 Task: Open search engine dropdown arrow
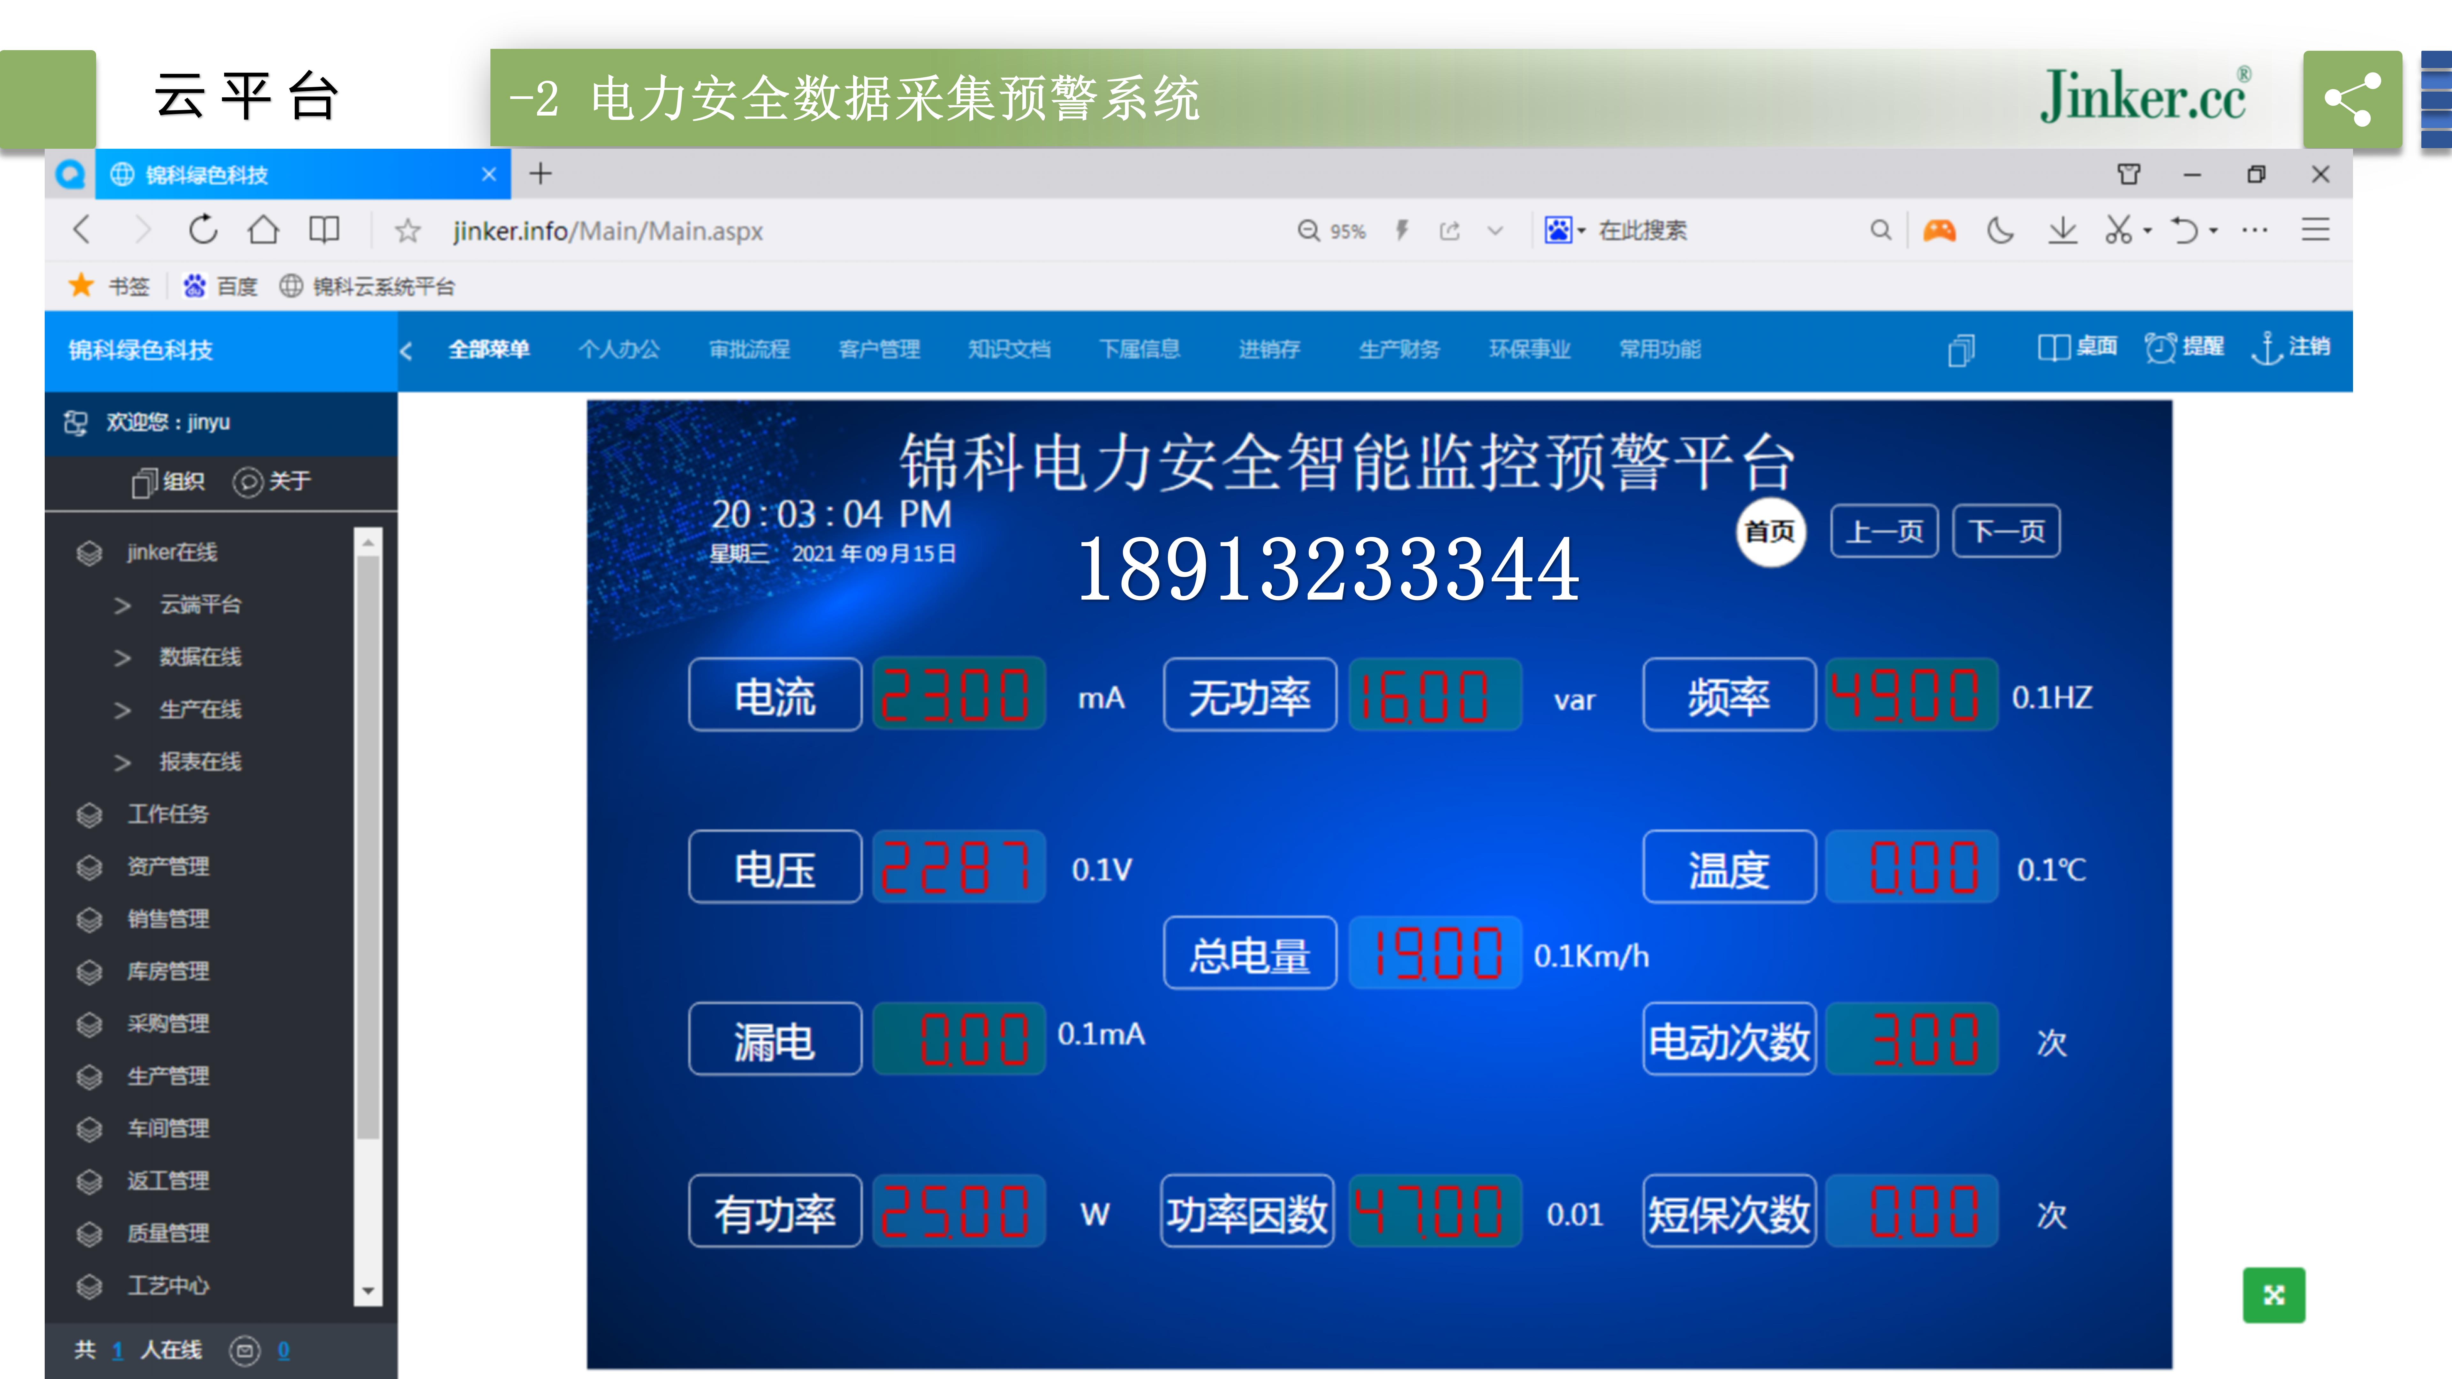pos(1581,230)
